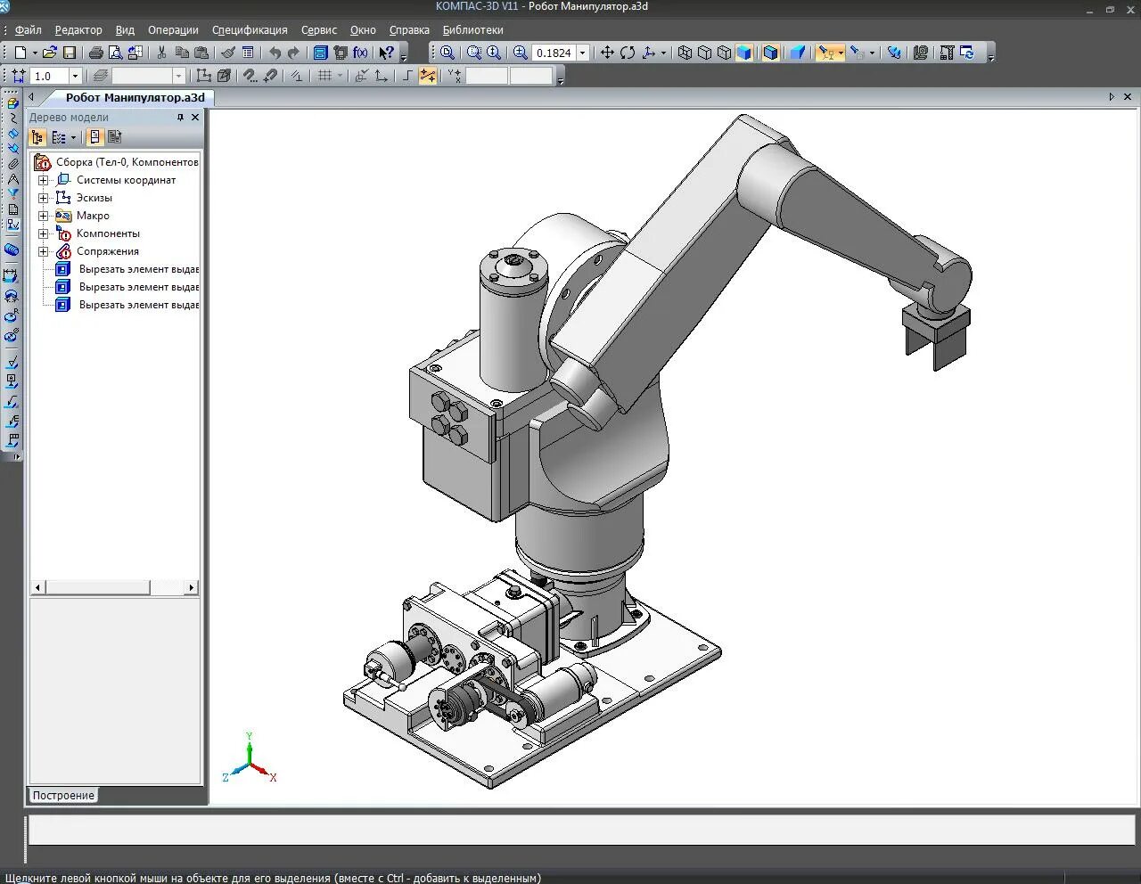Save the document with the floppy disk icon

point(69,53)
